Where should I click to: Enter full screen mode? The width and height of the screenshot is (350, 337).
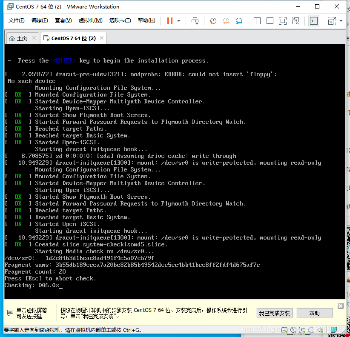pyautogui.click(x=283, y=21)
